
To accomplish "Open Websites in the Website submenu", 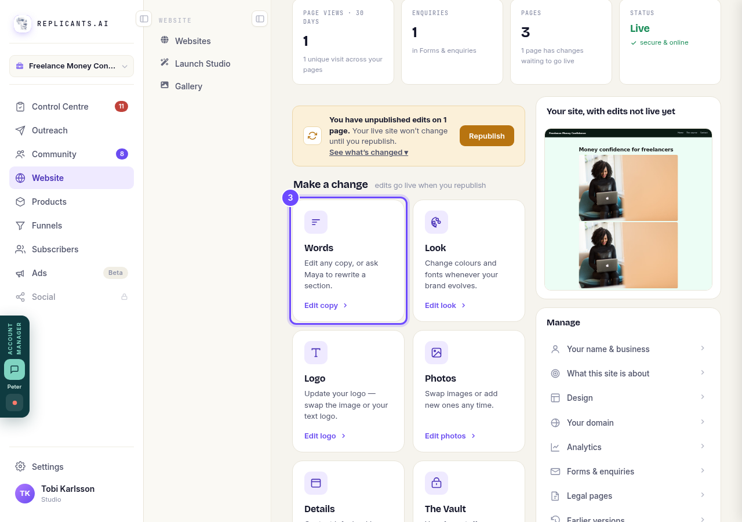I will pos(207,41).
